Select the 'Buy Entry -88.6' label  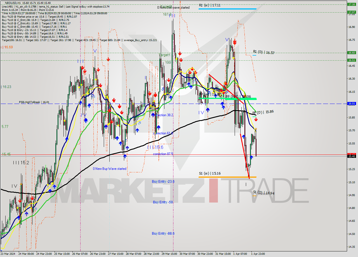(x=163, y=233)
